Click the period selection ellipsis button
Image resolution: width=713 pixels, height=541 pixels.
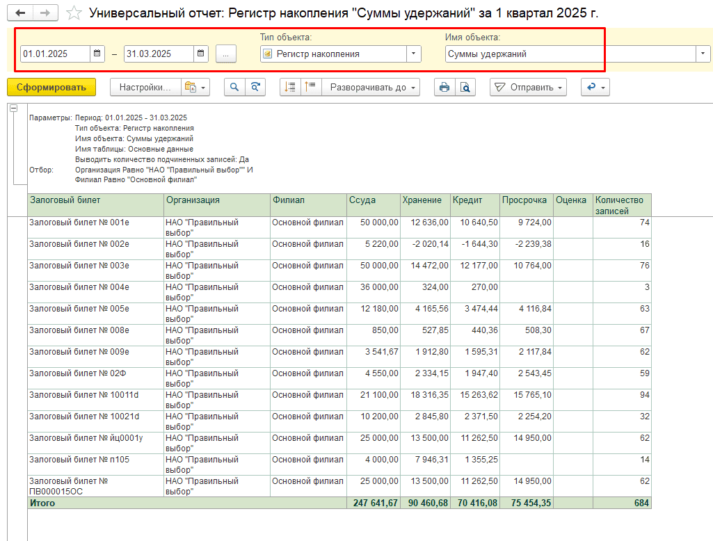(x=226, y=54)
